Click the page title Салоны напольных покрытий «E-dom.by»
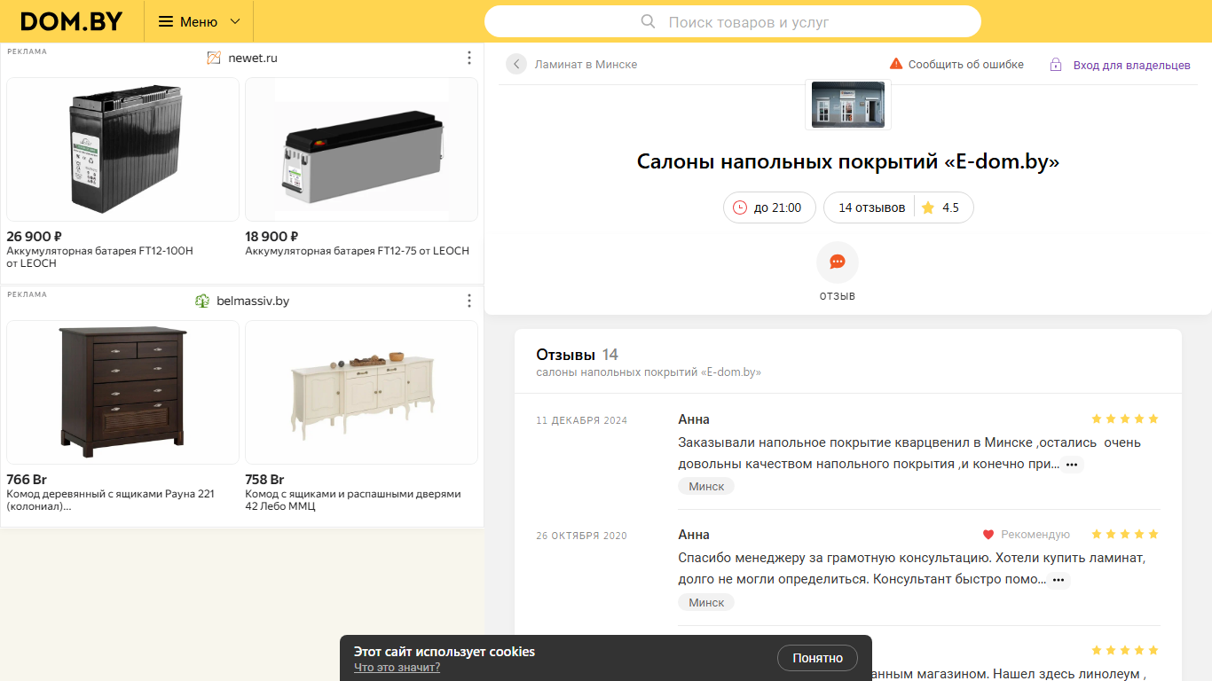The width and height of the screenshot is (1212, 681). click(x=848, y=161)
